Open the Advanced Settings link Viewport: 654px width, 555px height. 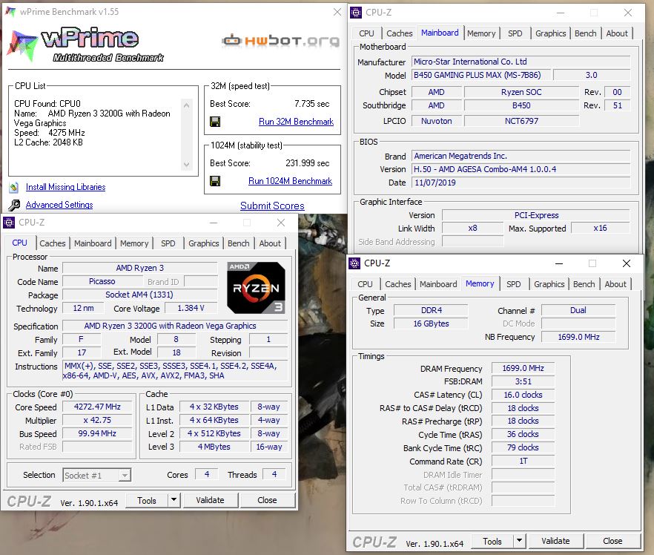(59, 205)
